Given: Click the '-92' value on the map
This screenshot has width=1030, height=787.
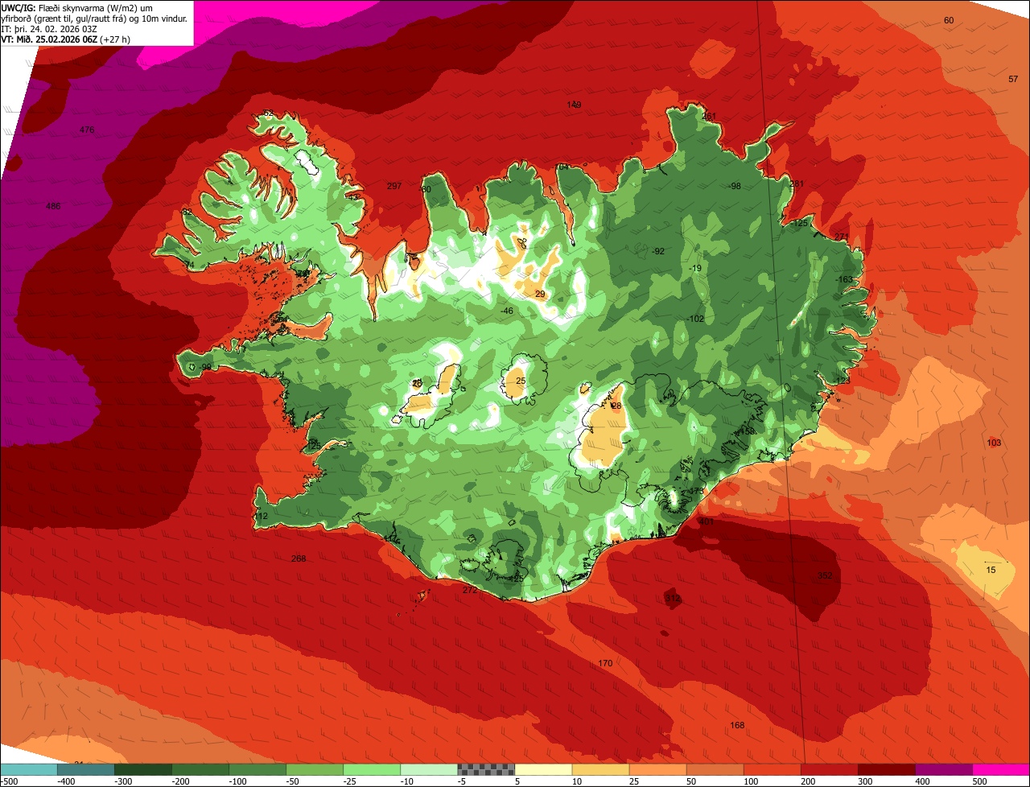Looking at the screenshot, I should [658, 252].
